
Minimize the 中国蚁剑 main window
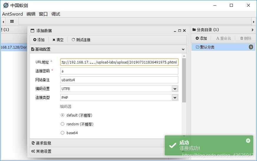[x=215, y=5]
